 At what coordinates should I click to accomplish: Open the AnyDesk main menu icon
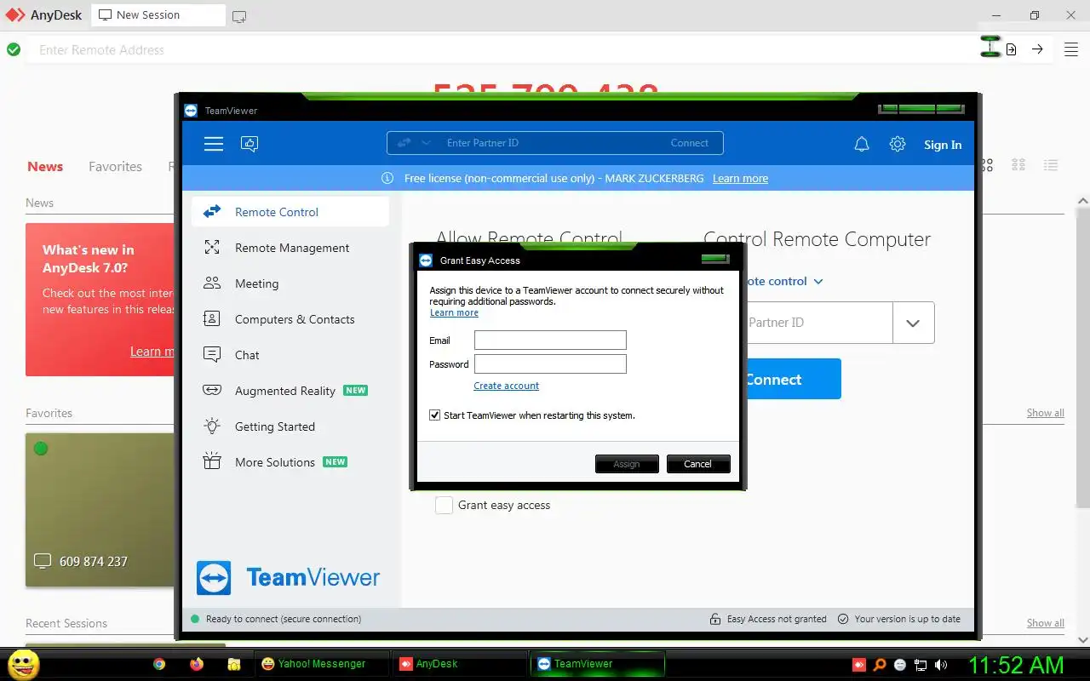[1071, 49]
